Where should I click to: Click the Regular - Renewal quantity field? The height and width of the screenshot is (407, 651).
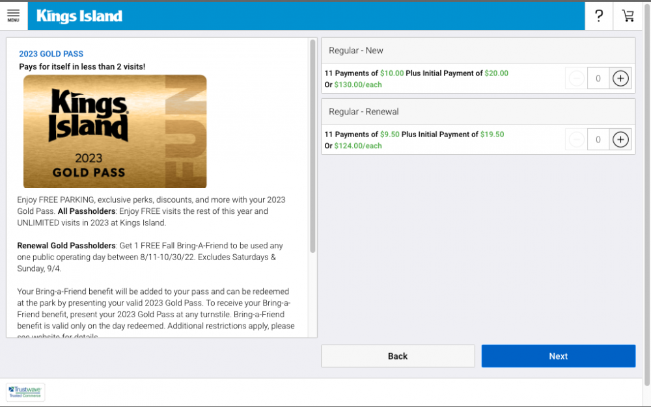[598, 140]
